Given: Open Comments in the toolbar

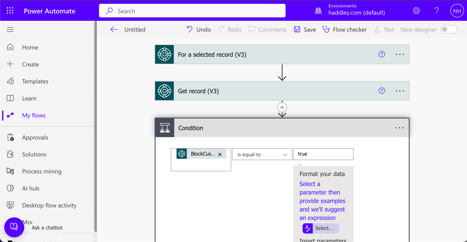Looking at the screenshot, I should [267, 29].
